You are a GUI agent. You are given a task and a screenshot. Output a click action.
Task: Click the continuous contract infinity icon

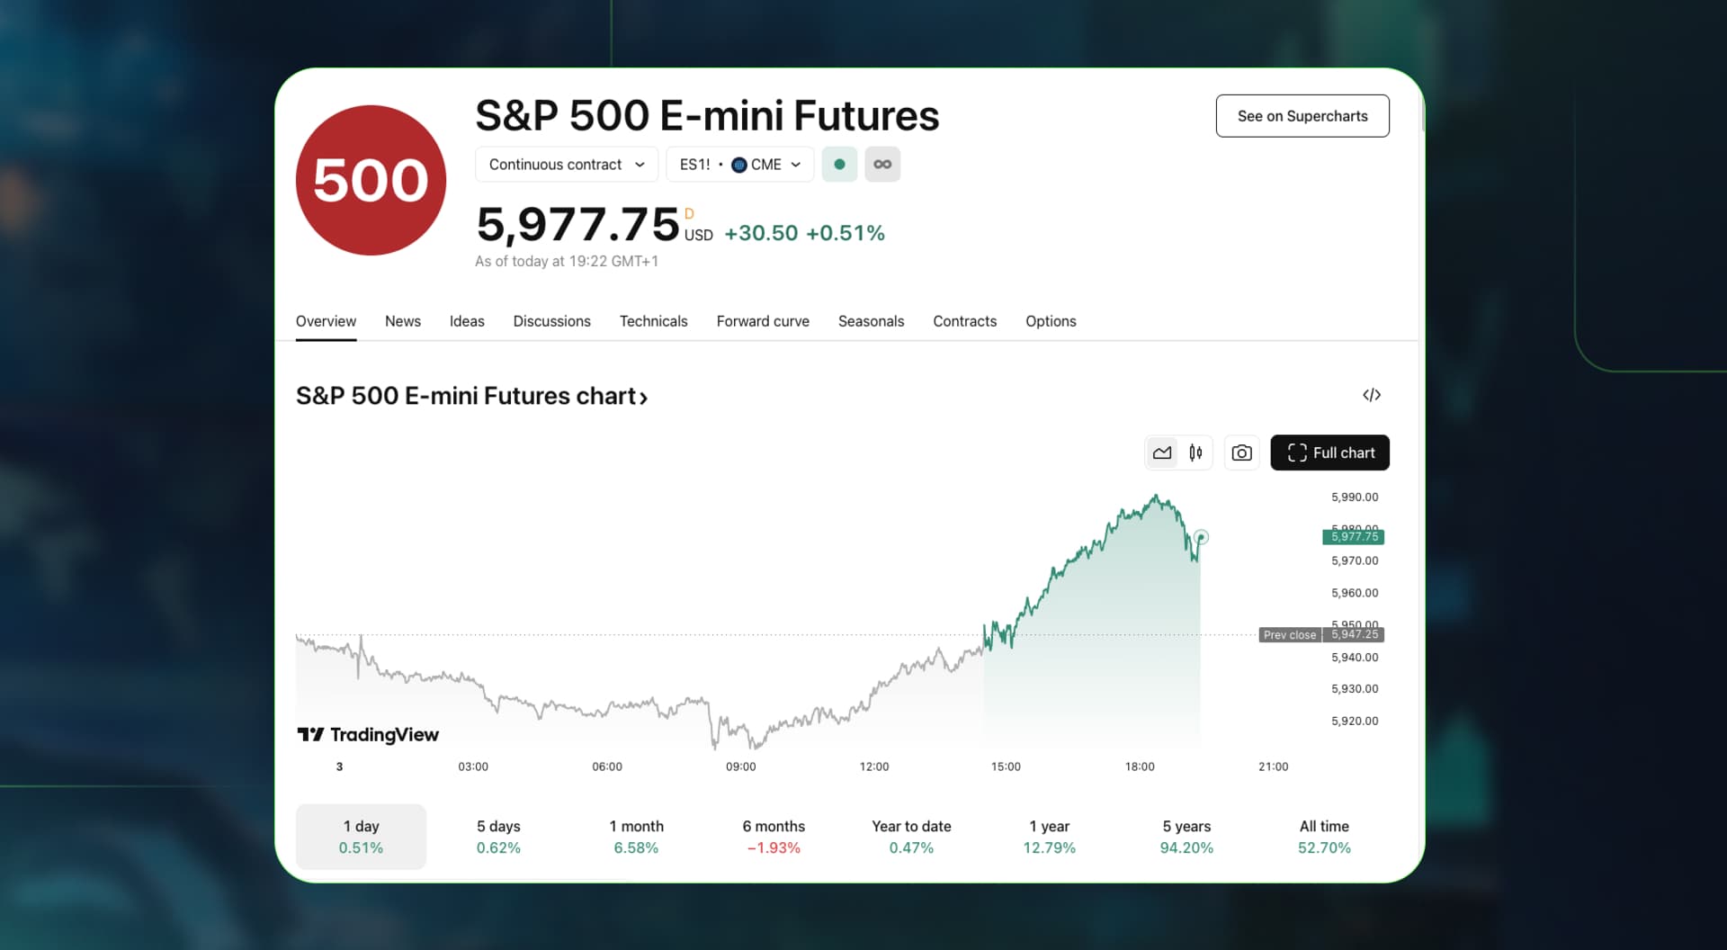coord(882,165)
